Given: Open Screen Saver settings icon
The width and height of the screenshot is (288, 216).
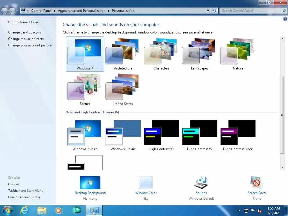Looking at the screenshot, I should [257, 183].
